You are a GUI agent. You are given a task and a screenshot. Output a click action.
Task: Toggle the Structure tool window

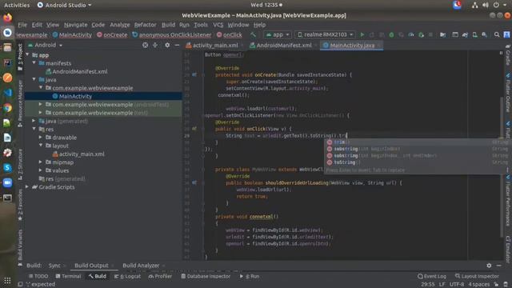20,164
